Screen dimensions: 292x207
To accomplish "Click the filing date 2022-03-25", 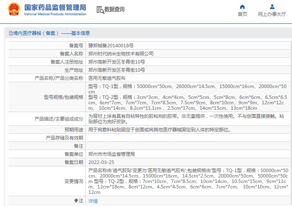I will [x=101, y=162].
